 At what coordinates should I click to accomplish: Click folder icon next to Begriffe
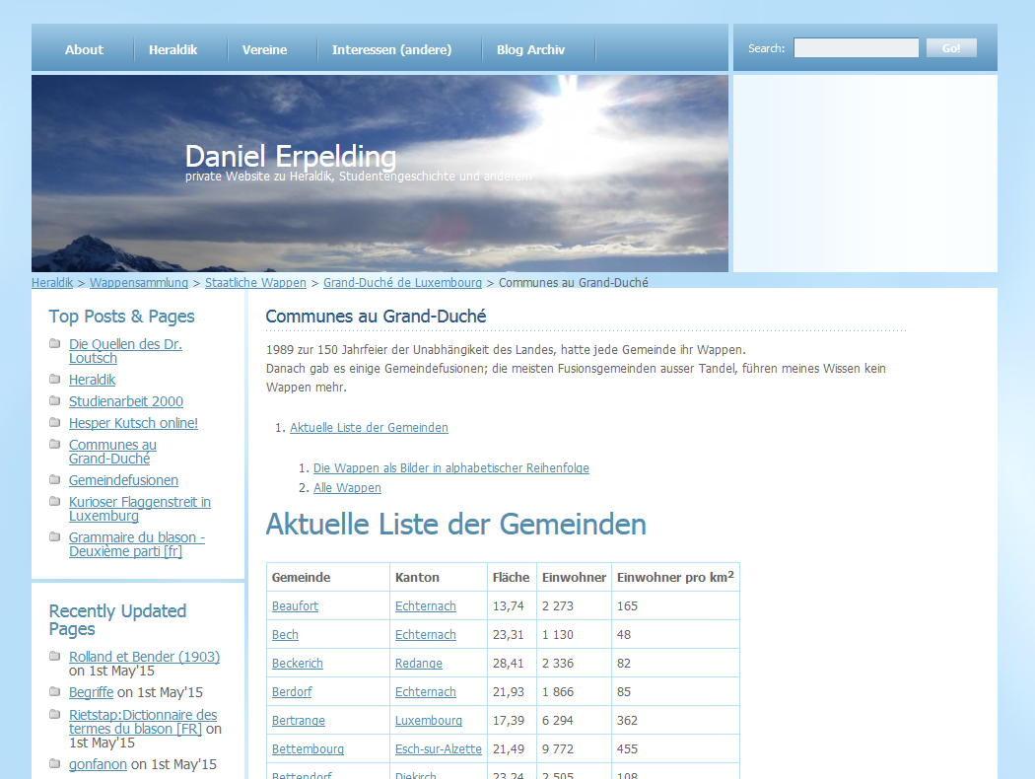pyautogui.click(x=55, y=692)
